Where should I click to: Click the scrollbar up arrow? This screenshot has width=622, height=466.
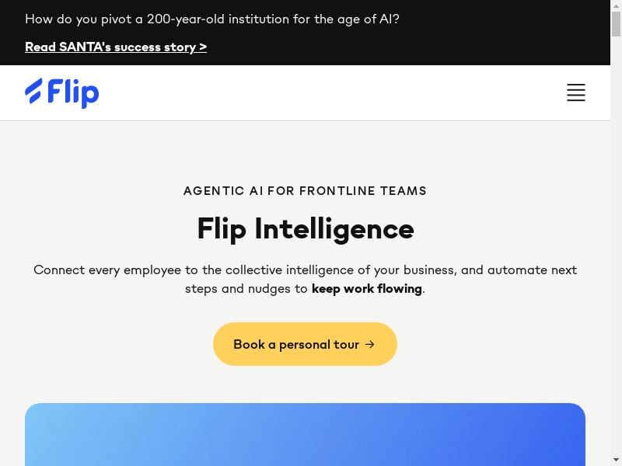(x=616, y=6)
